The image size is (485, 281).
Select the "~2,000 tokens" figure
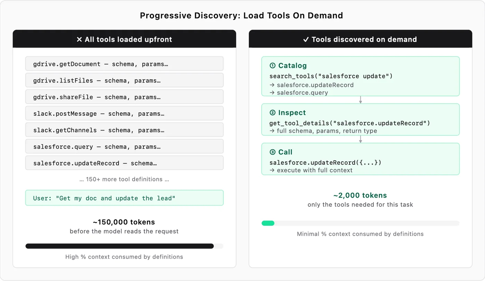pos(360,195)
